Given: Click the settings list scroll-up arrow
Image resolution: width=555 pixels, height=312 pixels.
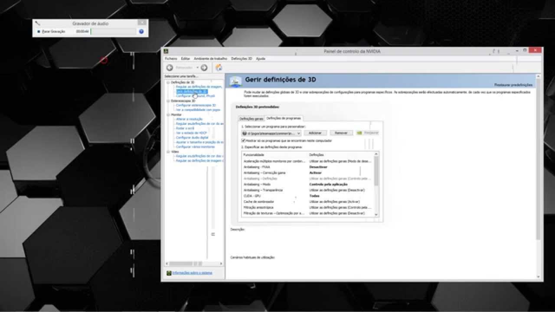Looking at the screenshot, I should click(376, 154).
